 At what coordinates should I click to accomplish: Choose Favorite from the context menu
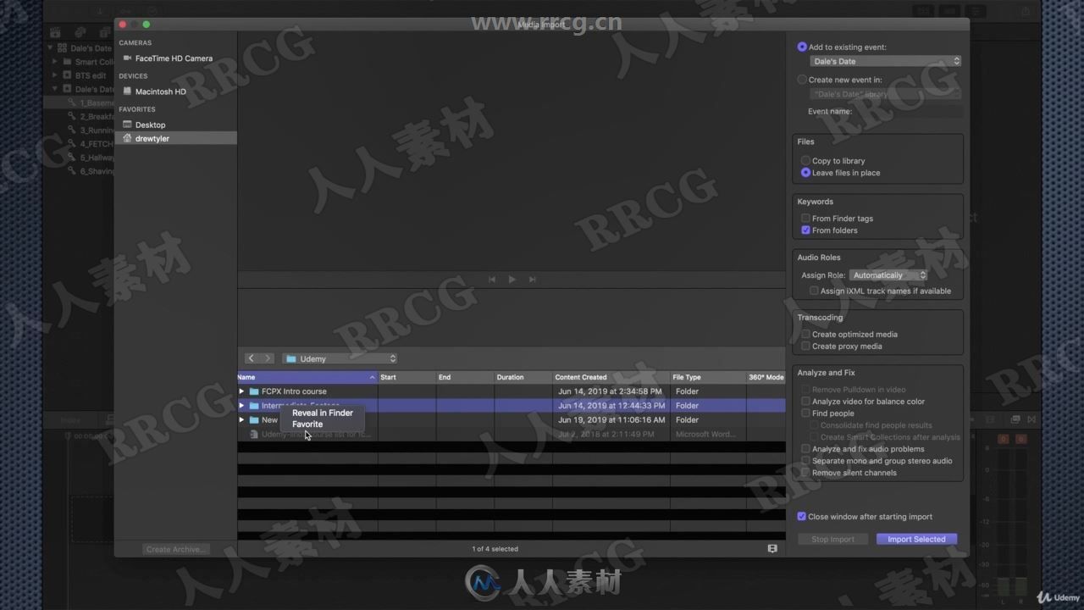point(307,424)
